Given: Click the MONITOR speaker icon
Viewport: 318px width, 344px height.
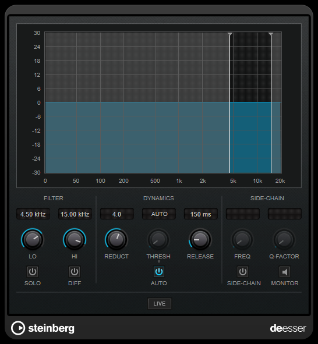Looking at the screenshot, I should coord(284,272).
